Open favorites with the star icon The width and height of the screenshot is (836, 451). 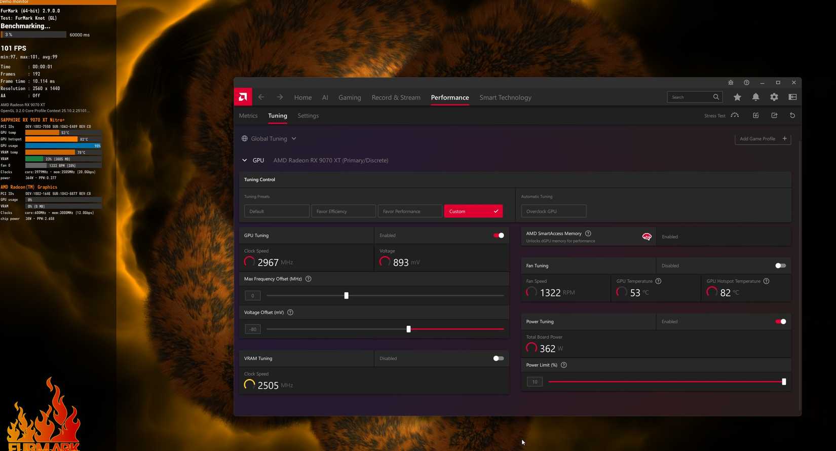click(x=737, y=97)
